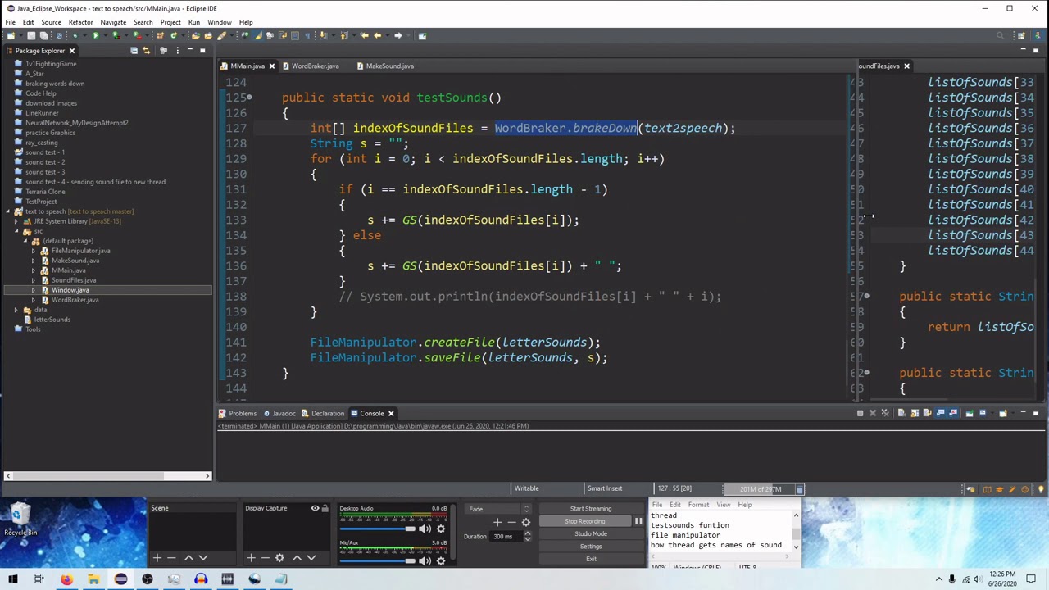The height and width of the screenshot is (590, 1049).
Task: Increase transition Duration with up stepper
Action: [527, 533]
